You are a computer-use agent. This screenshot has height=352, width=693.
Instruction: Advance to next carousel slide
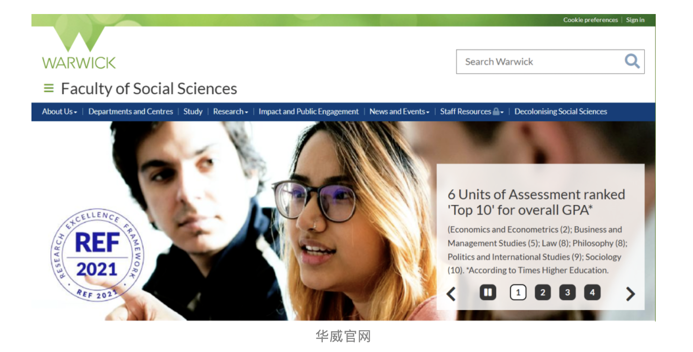coord(630,293)
